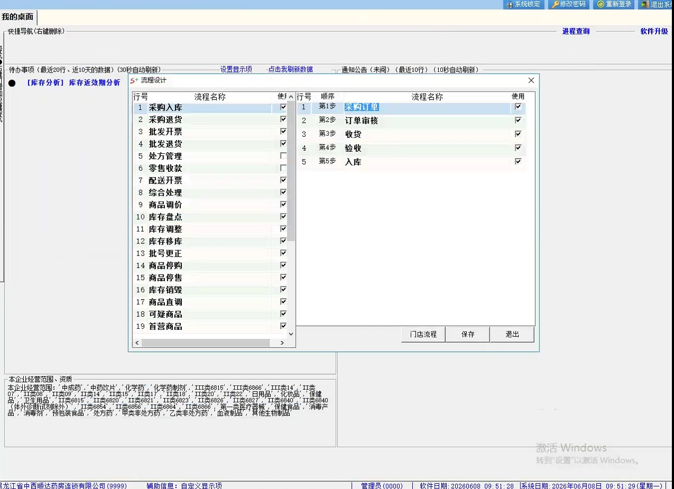Toggle 使用 checkbox for 采购入库
This screenshot has width=674, height=489.
(x=283, y=107)
